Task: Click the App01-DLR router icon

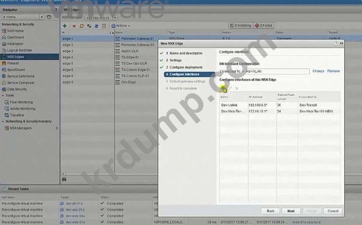Action: tap(118, 51)
